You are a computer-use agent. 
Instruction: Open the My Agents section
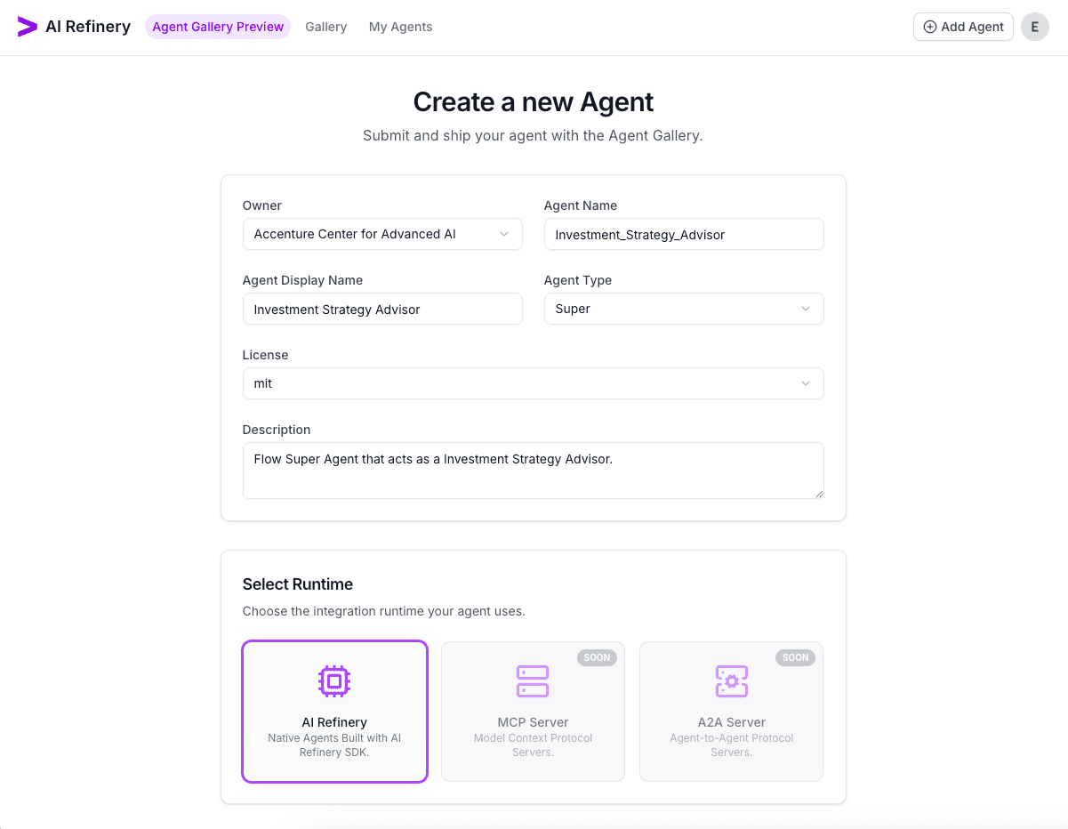pos(400,27)
